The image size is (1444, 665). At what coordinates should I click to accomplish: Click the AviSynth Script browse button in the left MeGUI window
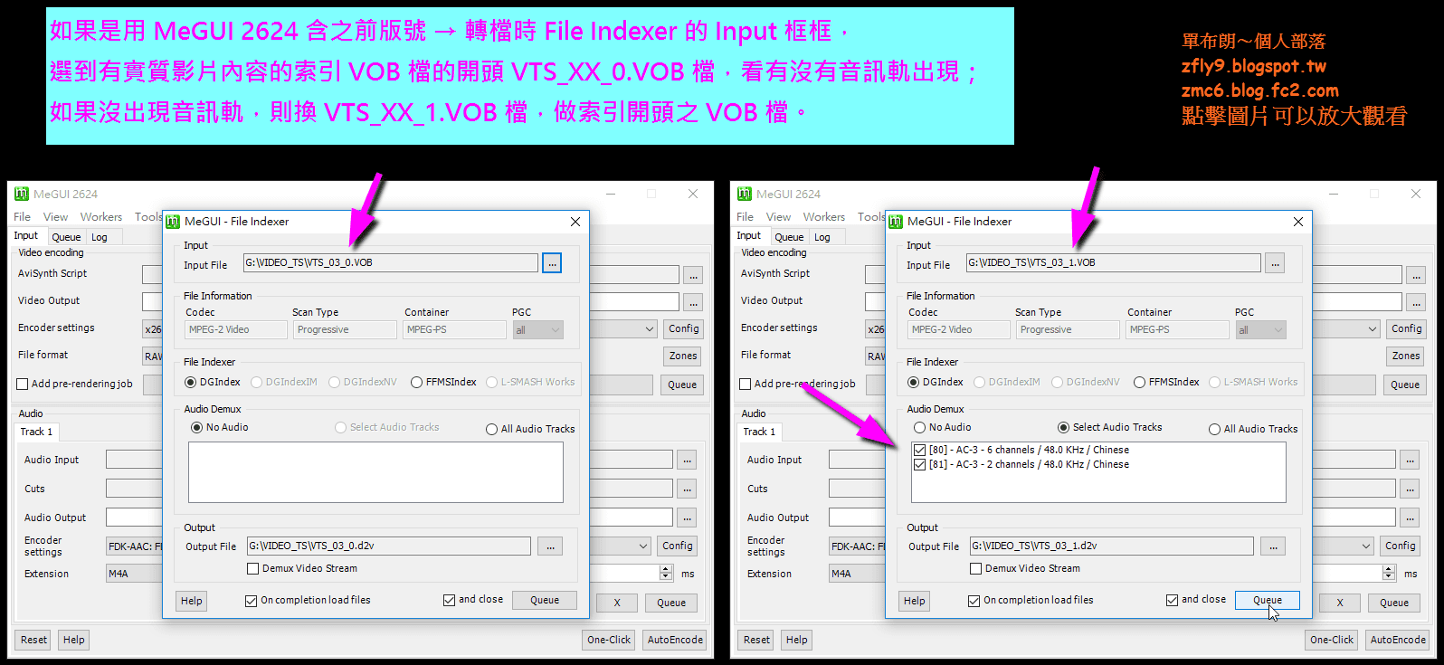(693, 275)
